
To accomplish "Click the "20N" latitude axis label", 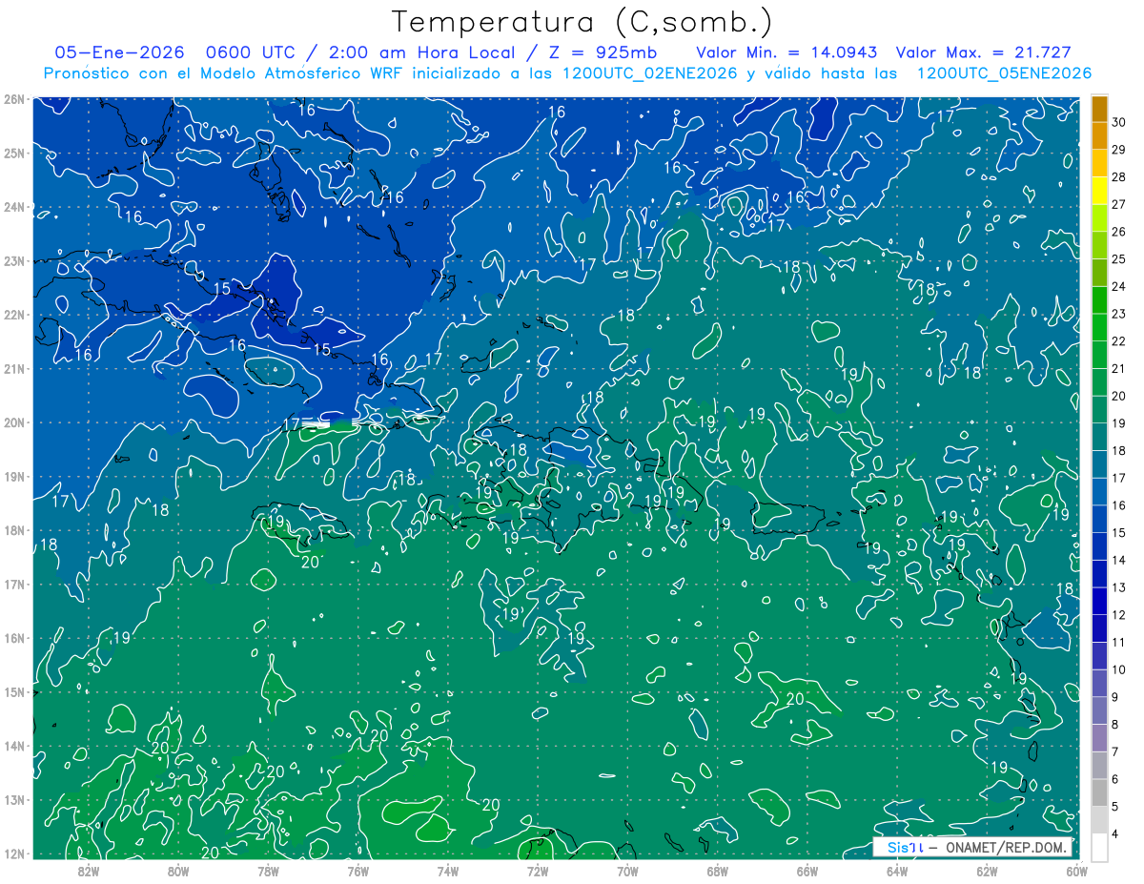I will tap(13, 422).
